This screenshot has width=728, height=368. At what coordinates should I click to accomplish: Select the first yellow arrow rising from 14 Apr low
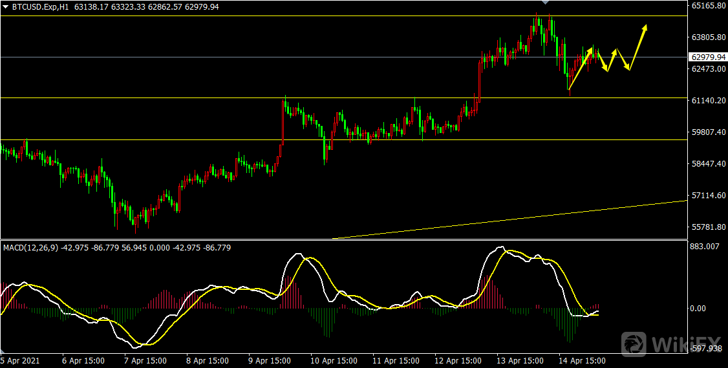pyautogui.click(x=580, y=70)
